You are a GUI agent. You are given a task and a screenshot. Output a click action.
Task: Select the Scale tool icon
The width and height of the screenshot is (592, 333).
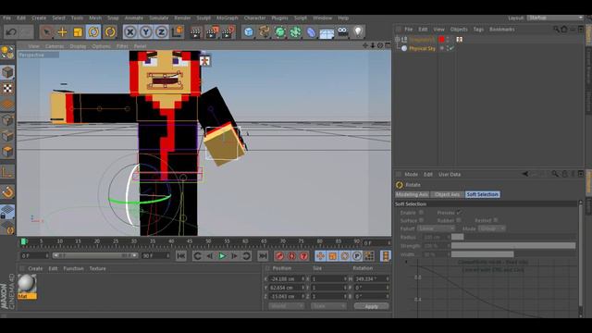pyautogui.click(x=78, y=32)
